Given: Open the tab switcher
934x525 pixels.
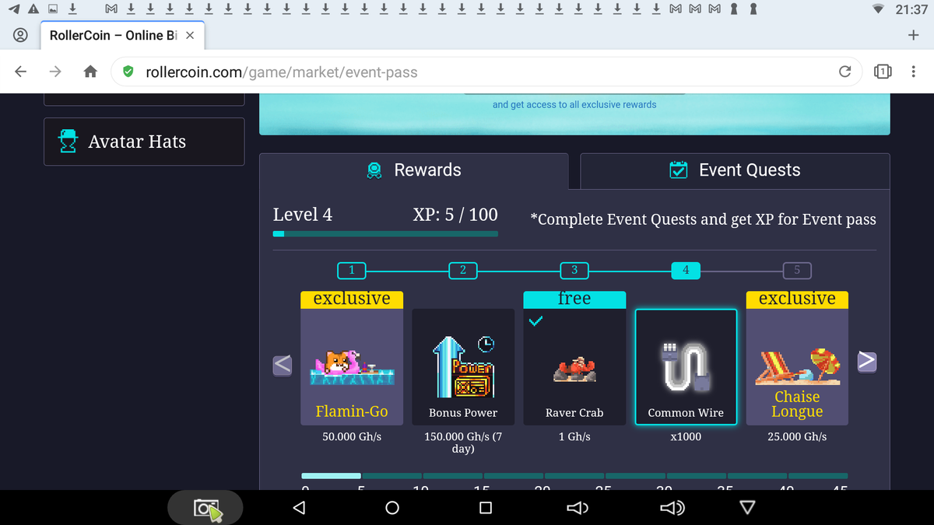Looking at the screenshot, I should click(x=882, y=72).
